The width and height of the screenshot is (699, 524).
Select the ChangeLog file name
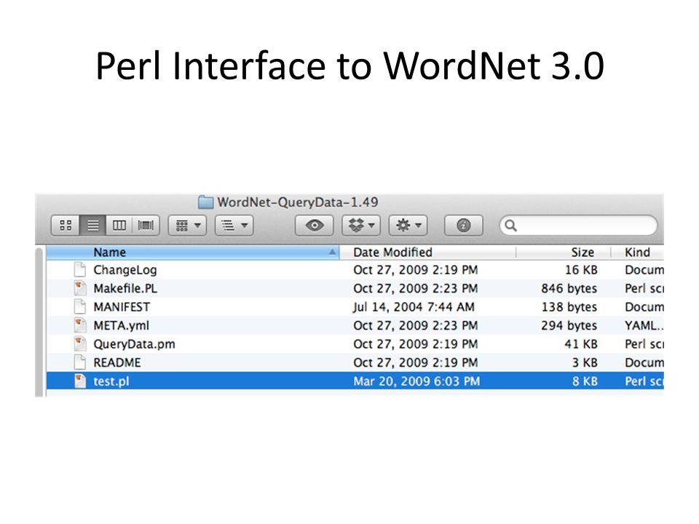125,270
